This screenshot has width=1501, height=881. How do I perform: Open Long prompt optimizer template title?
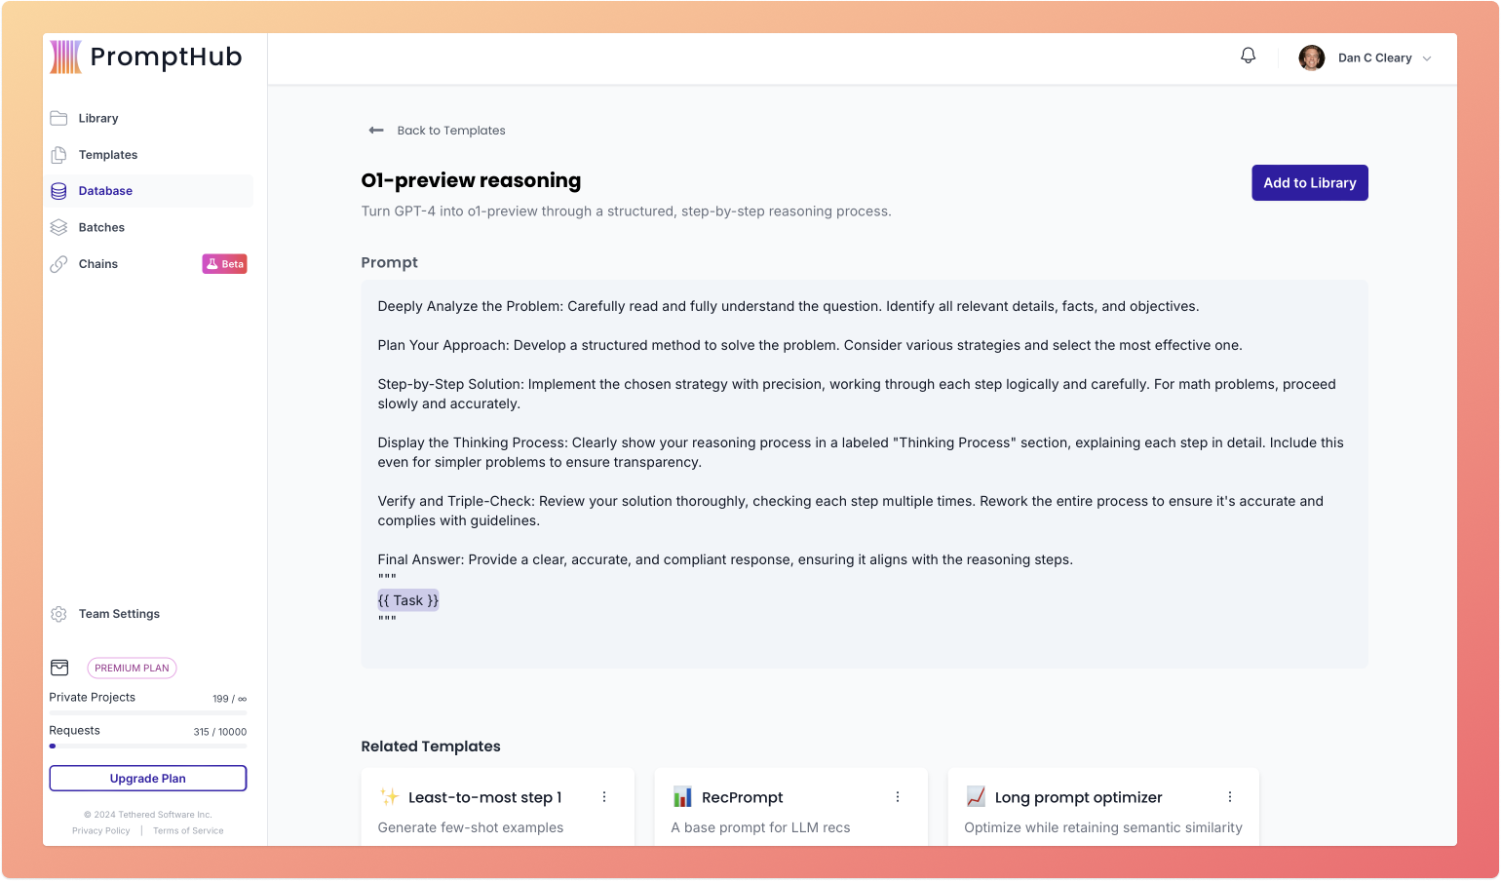[x=1078, y=797]
